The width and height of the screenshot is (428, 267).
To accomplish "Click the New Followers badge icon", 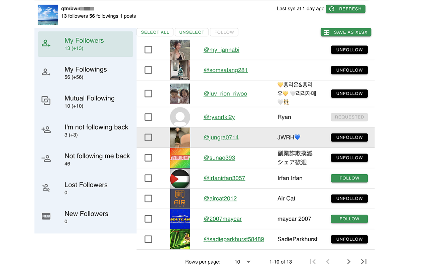I will pos(46,216).
